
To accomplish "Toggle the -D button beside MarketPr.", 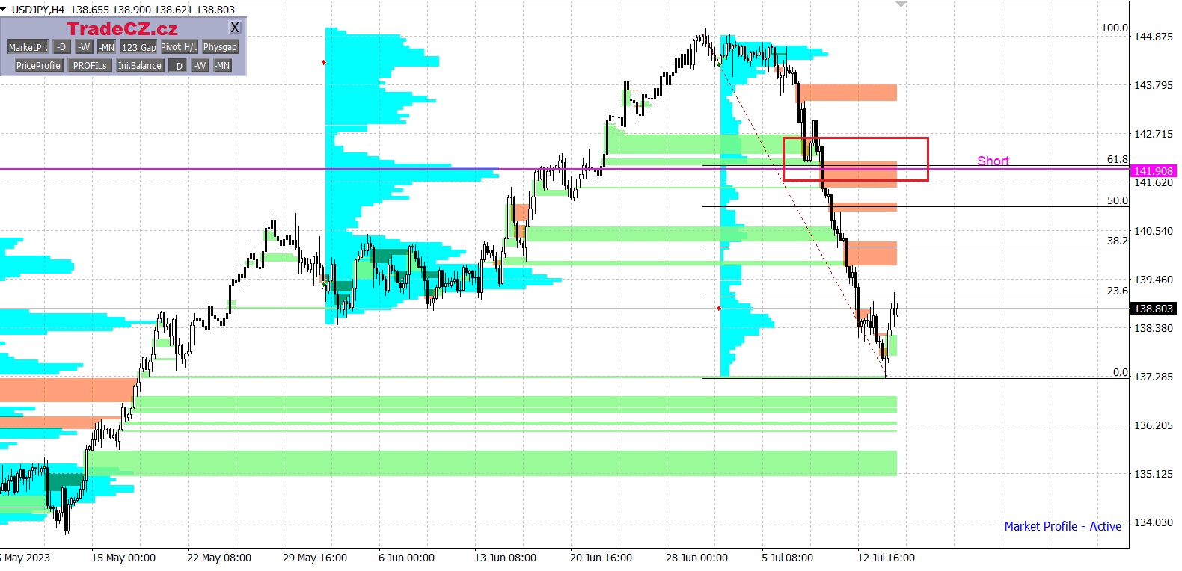I will (62, 47).
